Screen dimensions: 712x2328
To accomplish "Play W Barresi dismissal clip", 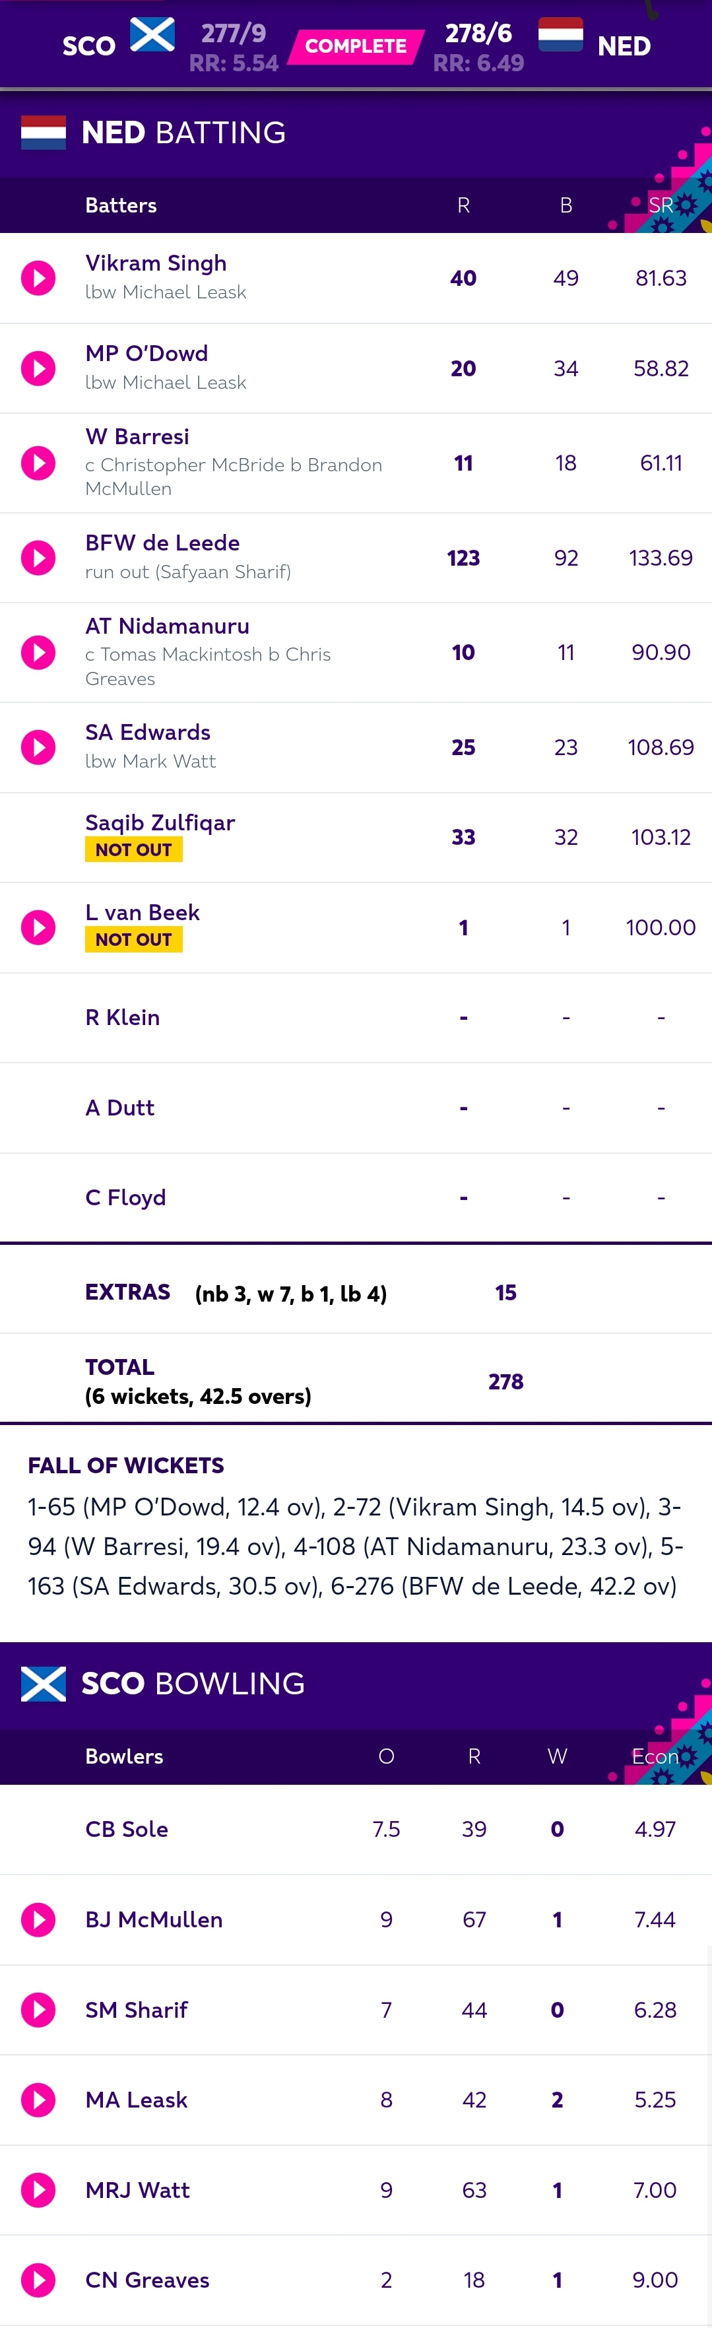I will coord(38,463).
